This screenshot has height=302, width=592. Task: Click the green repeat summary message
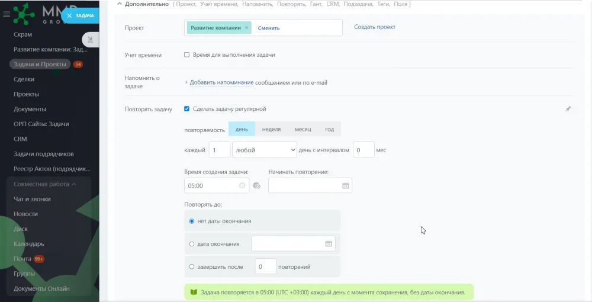[x=329, y=292]
